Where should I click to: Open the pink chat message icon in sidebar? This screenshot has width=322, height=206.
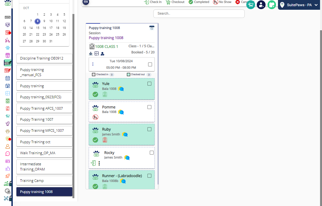[x=8, y=154]
